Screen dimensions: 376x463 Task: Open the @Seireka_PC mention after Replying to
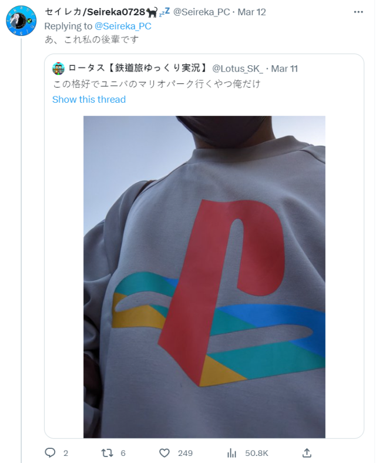tap(123, 26)
